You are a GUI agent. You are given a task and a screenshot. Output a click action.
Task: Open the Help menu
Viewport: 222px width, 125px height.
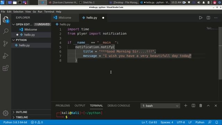[59, 11]
